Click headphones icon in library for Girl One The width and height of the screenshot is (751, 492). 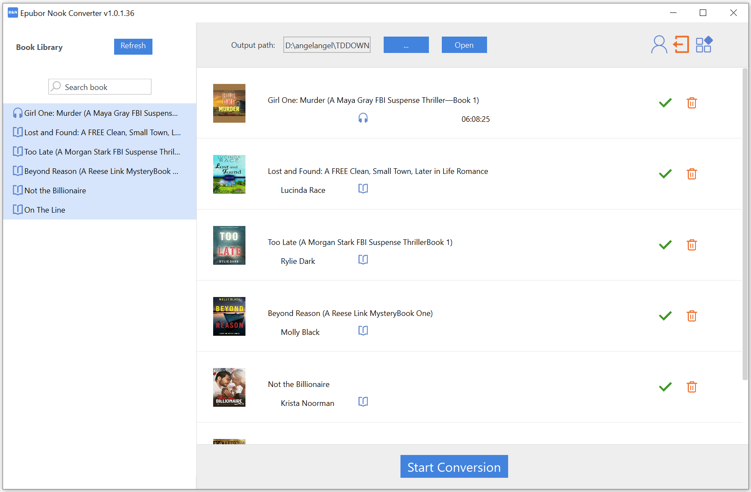18,113
